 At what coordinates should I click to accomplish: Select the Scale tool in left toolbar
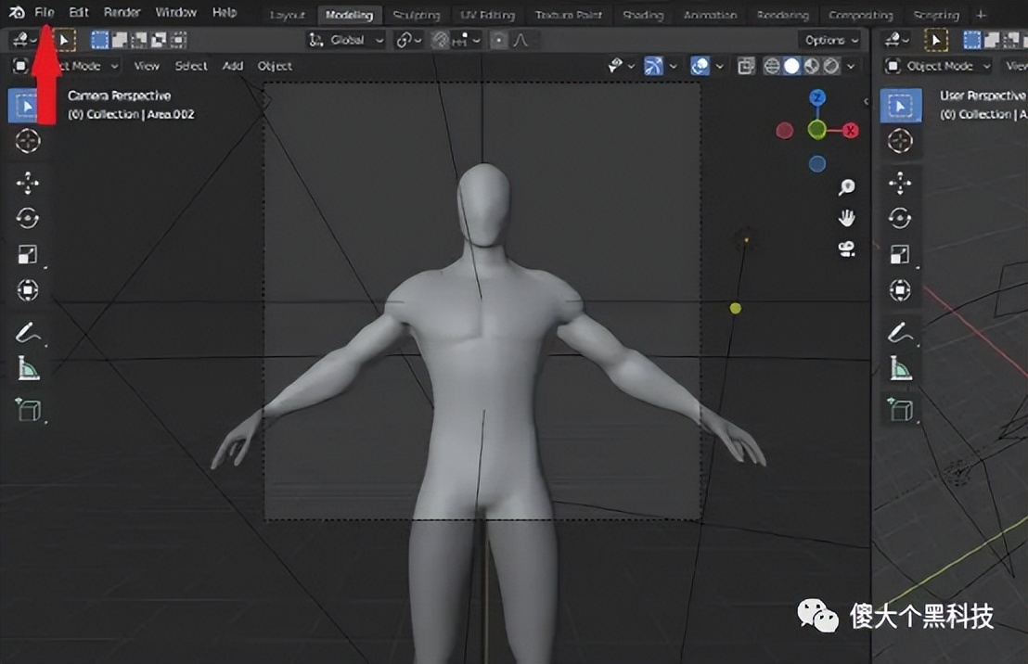coord(28,255)
